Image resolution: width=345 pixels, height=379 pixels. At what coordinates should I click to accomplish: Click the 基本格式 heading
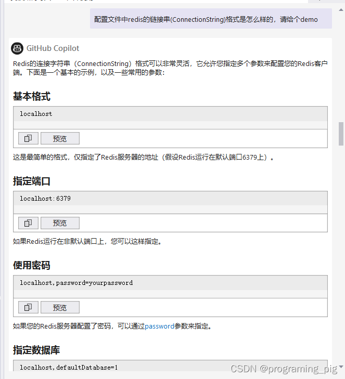click(32, 96)
